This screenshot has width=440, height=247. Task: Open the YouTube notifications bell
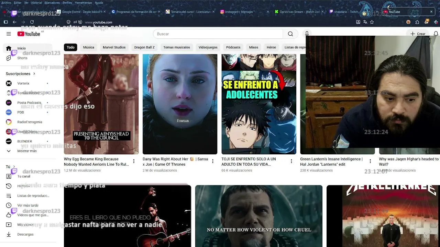tap(436, 34)
